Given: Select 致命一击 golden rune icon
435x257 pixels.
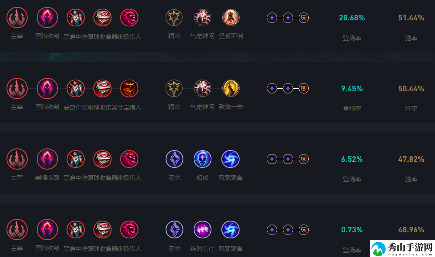Looking at the screenshot, I should click(230, 89).
